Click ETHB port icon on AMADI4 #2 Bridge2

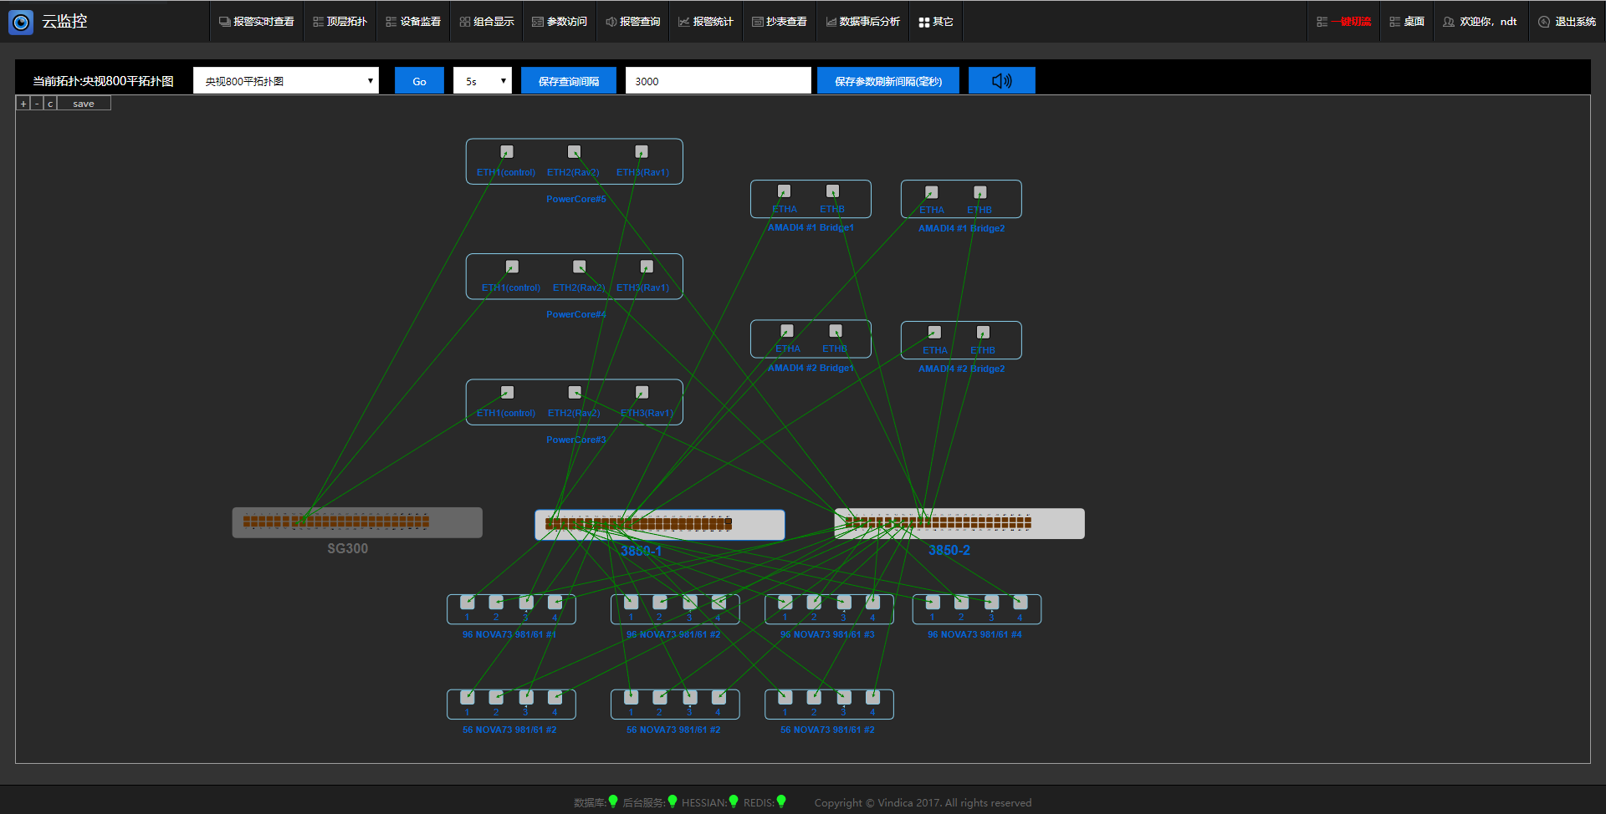point(983,333)
